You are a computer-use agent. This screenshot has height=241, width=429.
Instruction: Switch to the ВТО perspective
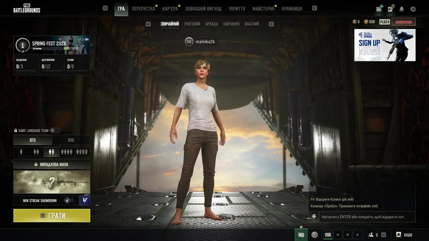pos(33,140)
